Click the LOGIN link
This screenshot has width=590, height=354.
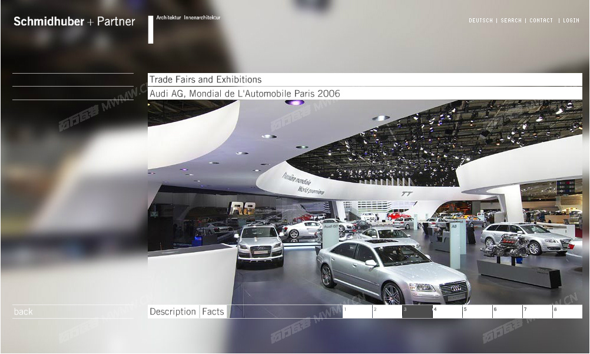coord(571,21)
